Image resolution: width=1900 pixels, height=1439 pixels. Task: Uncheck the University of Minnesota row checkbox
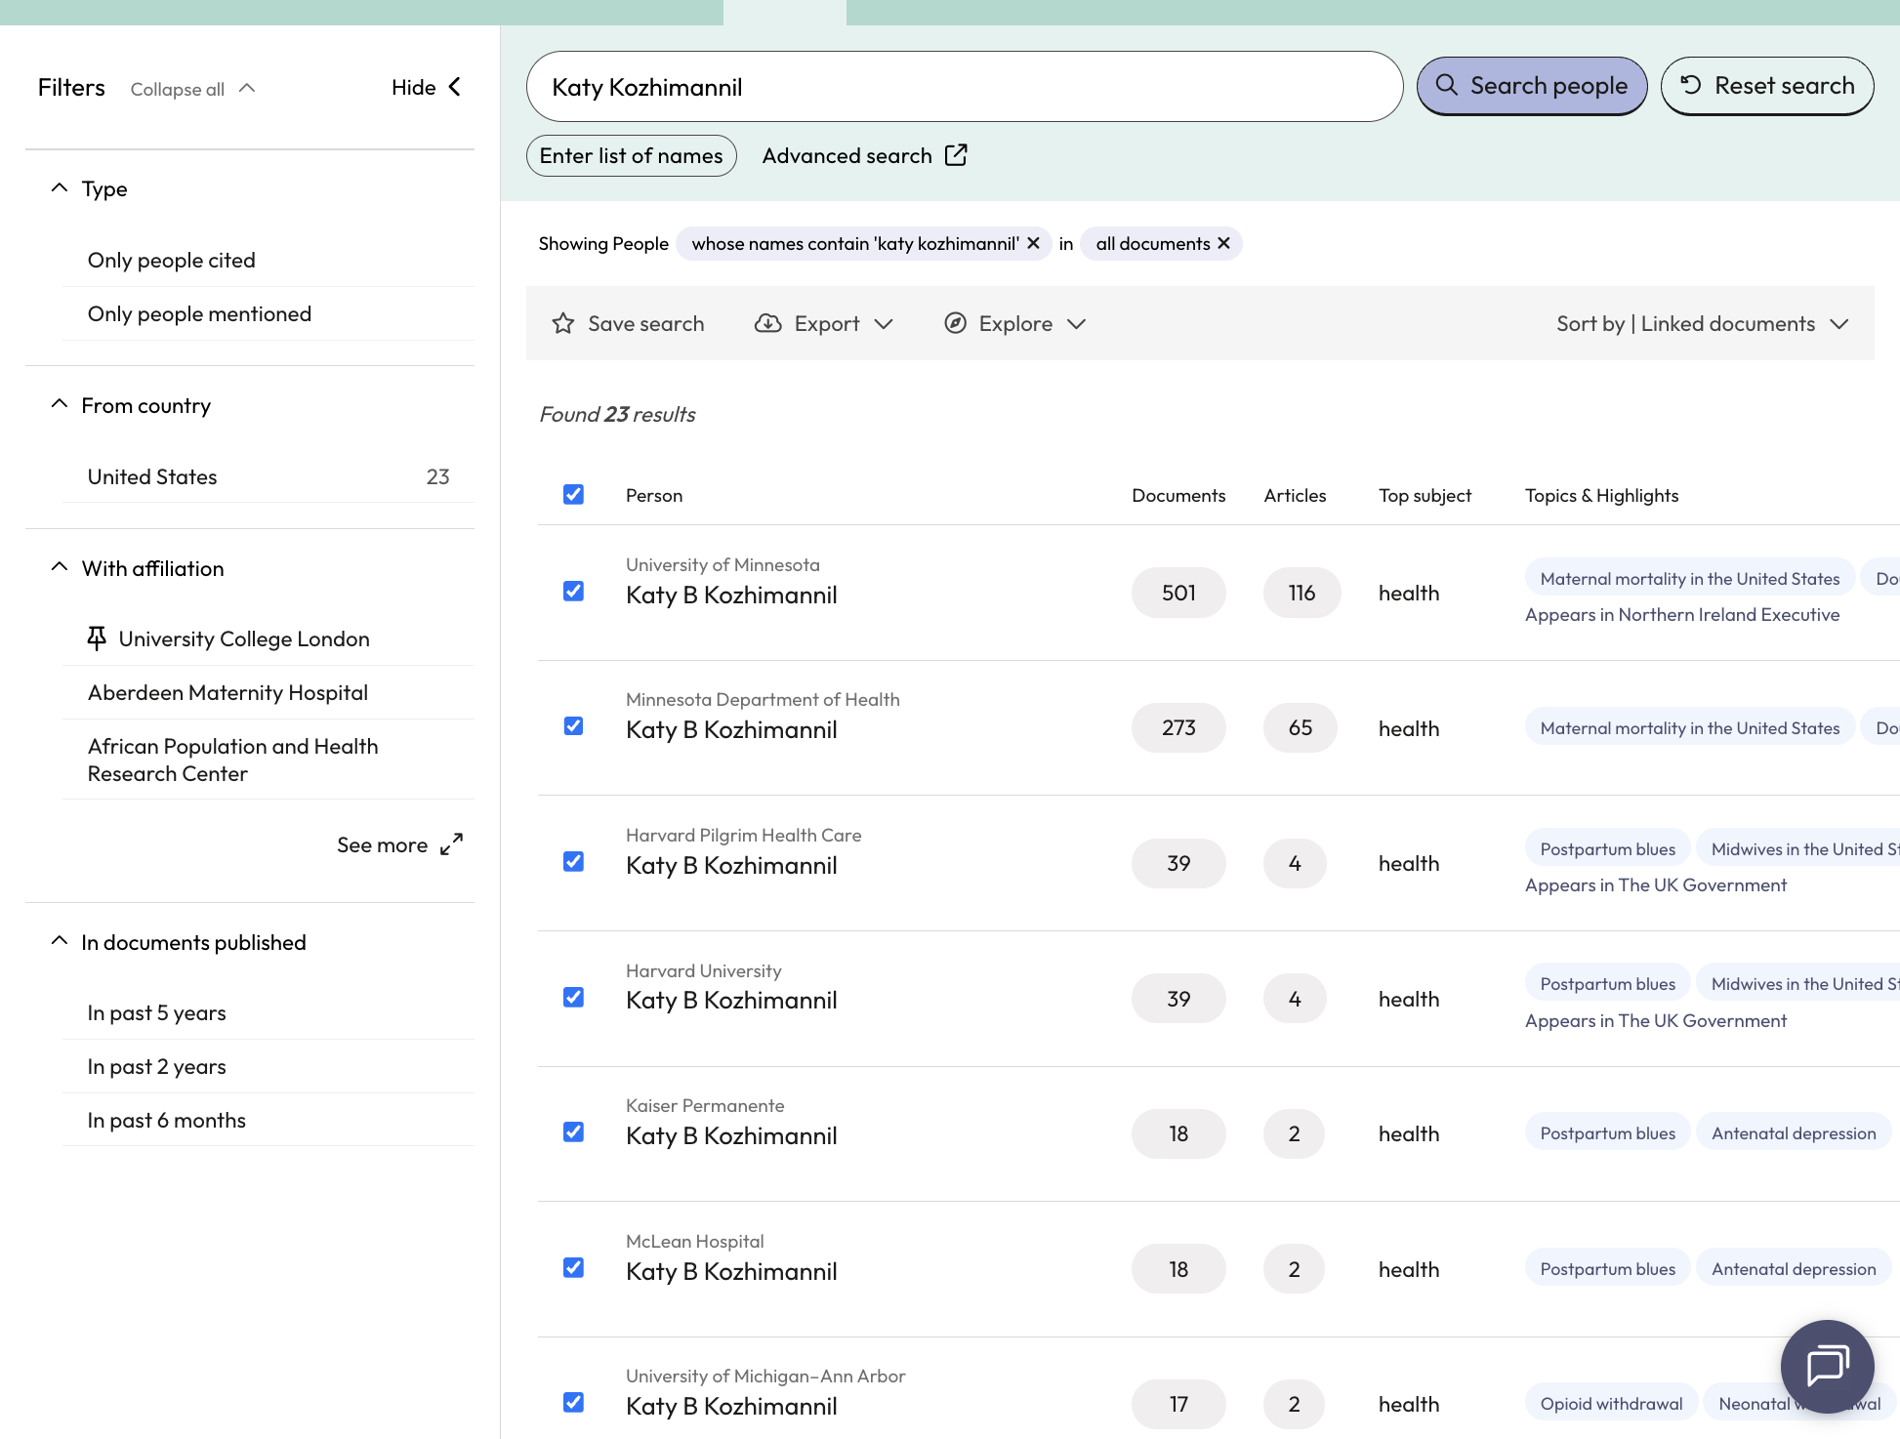coord(573,591)
